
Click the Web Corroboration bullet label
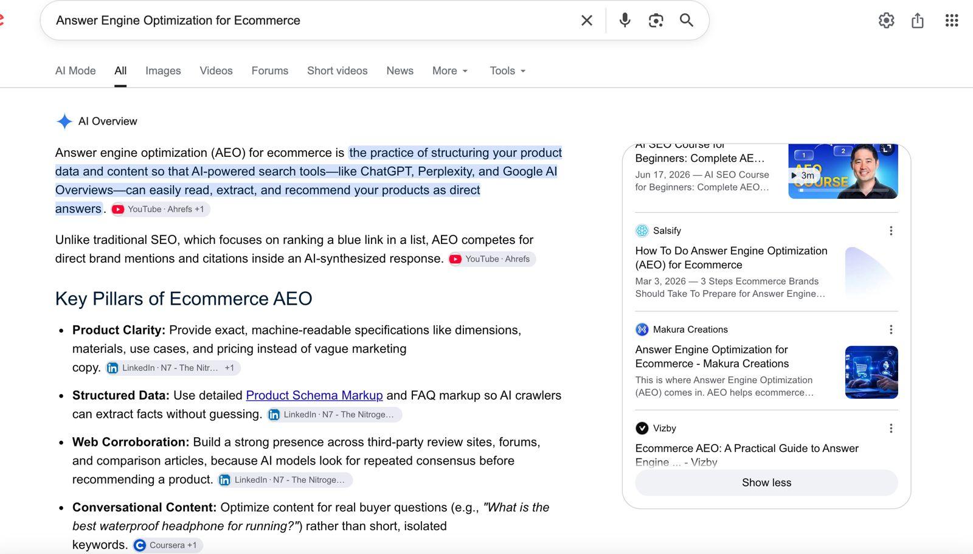pyautogui.click(x=131, y=442)
